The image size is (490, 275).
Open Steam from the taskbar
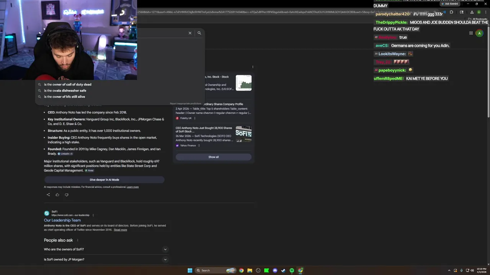point(283,270)
